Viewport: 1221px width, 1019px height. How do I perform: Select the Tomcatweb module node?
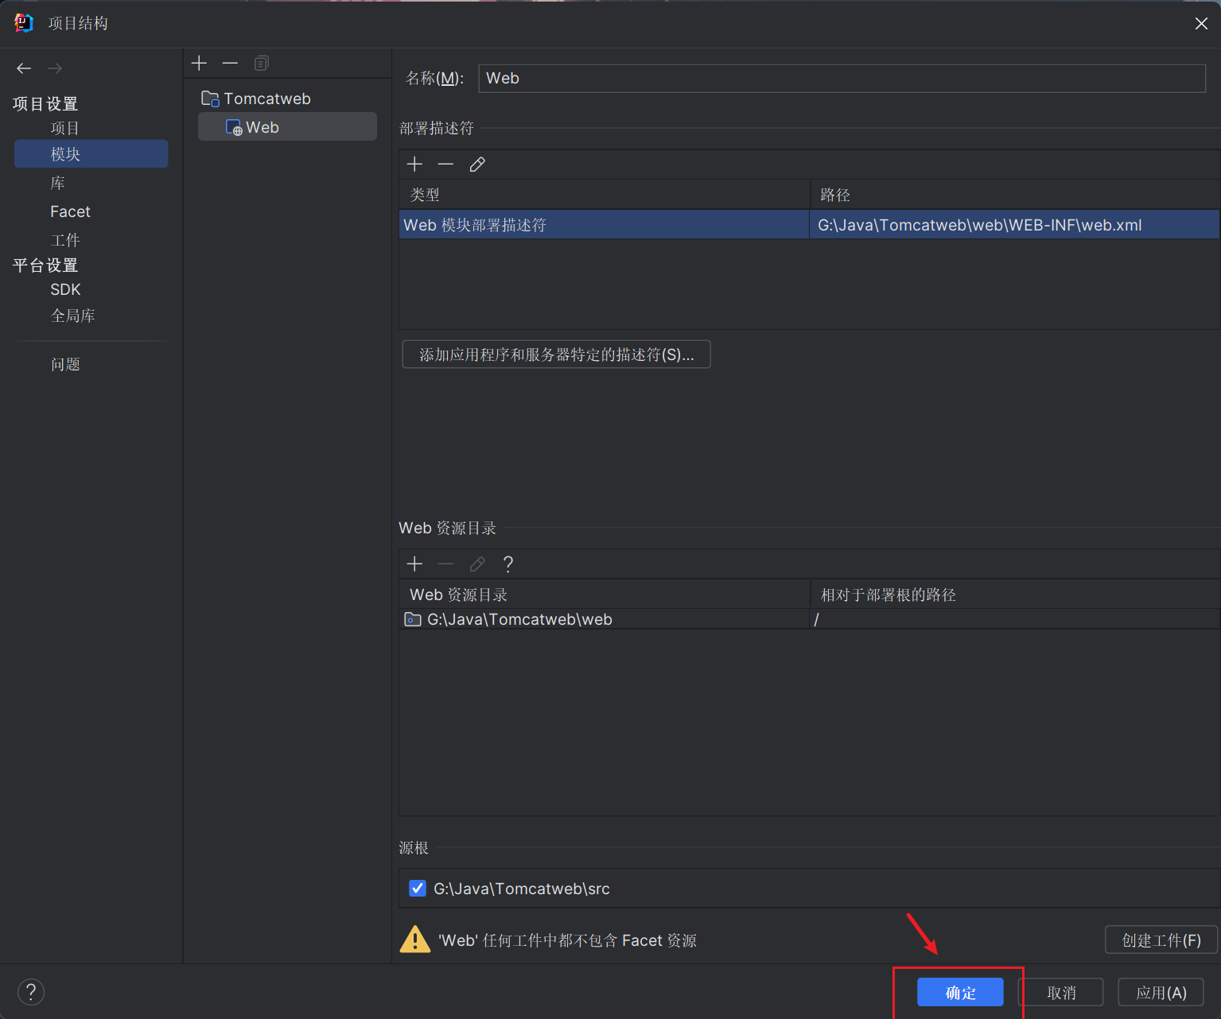pyautogui.click(x=266, y=99)
